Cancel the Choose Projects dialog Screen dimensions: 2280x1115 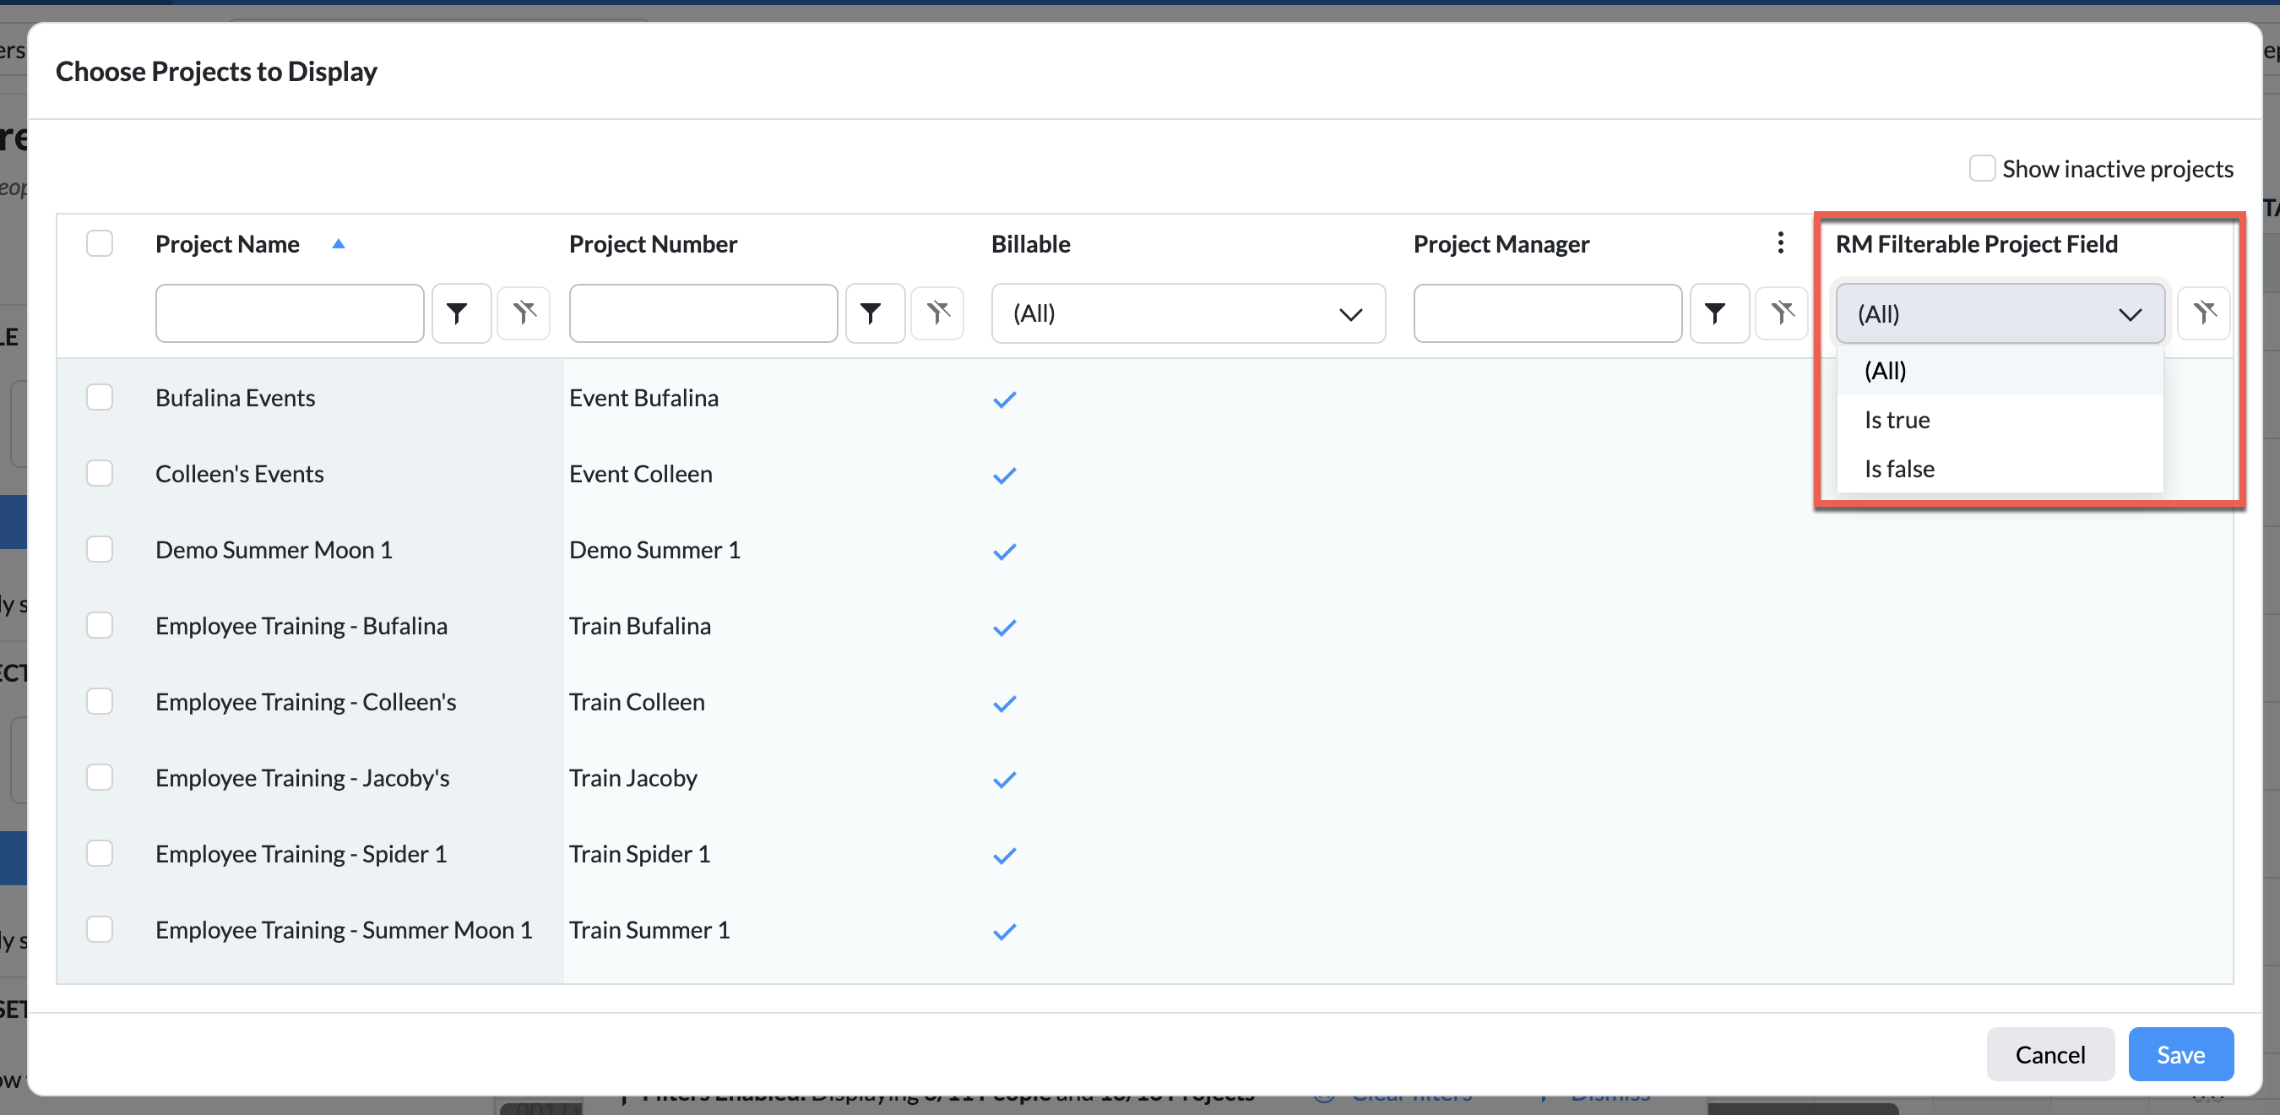click(2049, 1054)
